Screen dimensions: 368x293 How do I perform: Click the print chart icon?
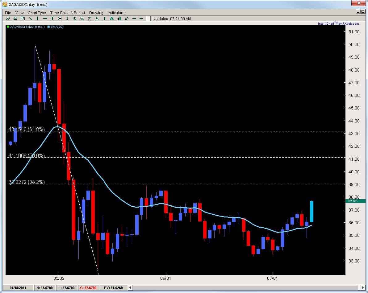[x=15, y=19]
